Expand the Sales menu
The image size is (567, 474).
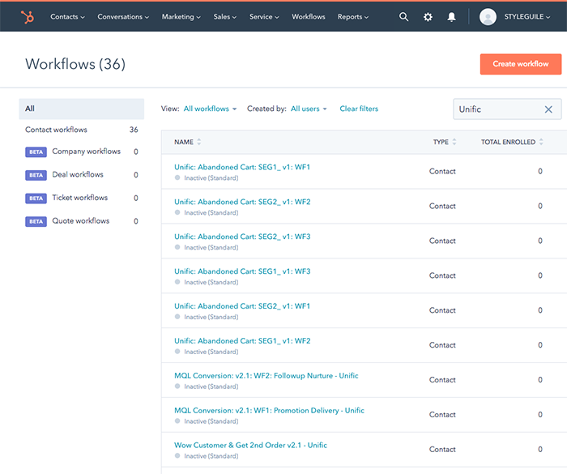coord(224,17)
